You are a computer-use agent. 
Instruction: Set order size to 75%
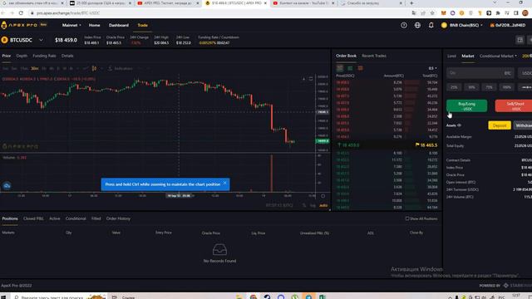click(x=490, y=87)
